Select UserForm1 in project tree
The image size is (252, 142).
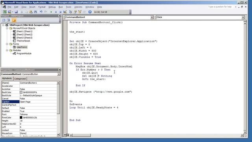(22, 47)
